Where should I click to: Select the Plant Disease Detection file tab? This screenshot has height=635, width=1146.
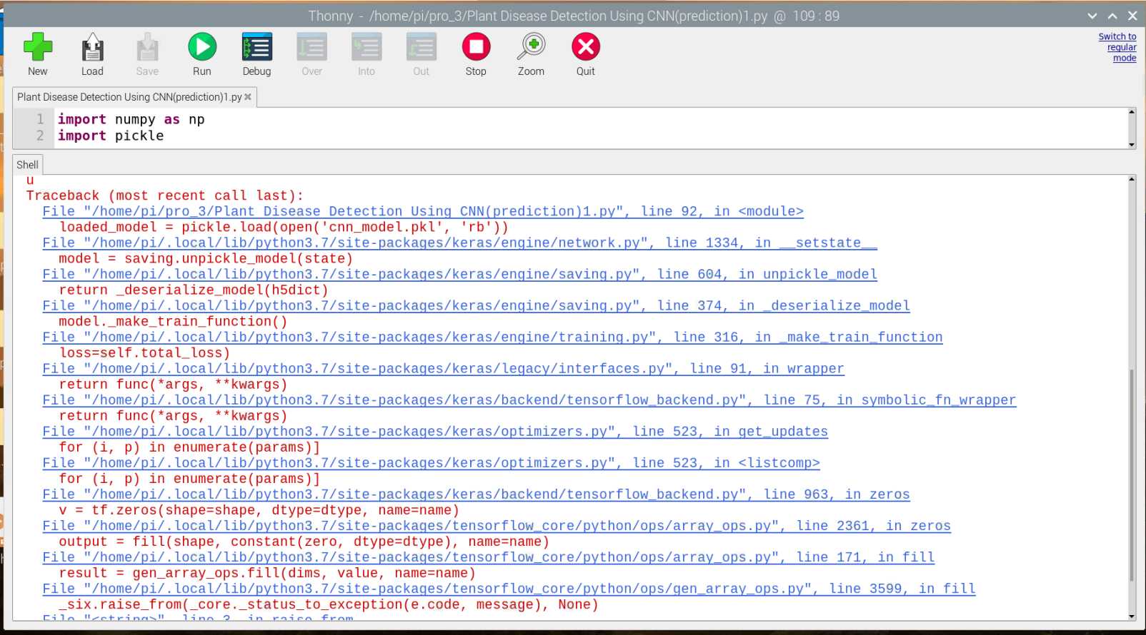[129, 97]
